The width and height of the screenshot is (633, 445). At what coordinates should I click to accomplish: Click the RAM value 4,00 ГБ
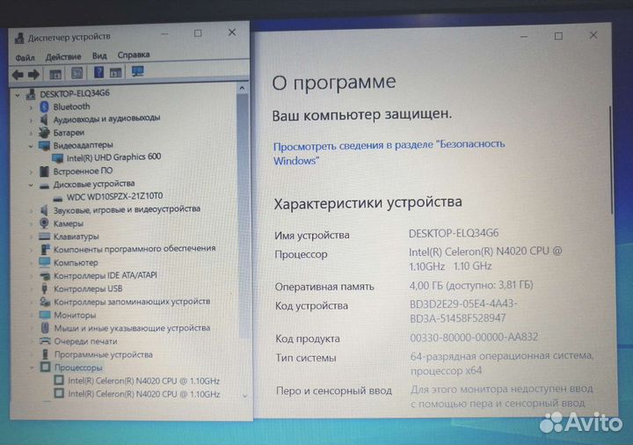pyautogui.click(x=471, y=285)
